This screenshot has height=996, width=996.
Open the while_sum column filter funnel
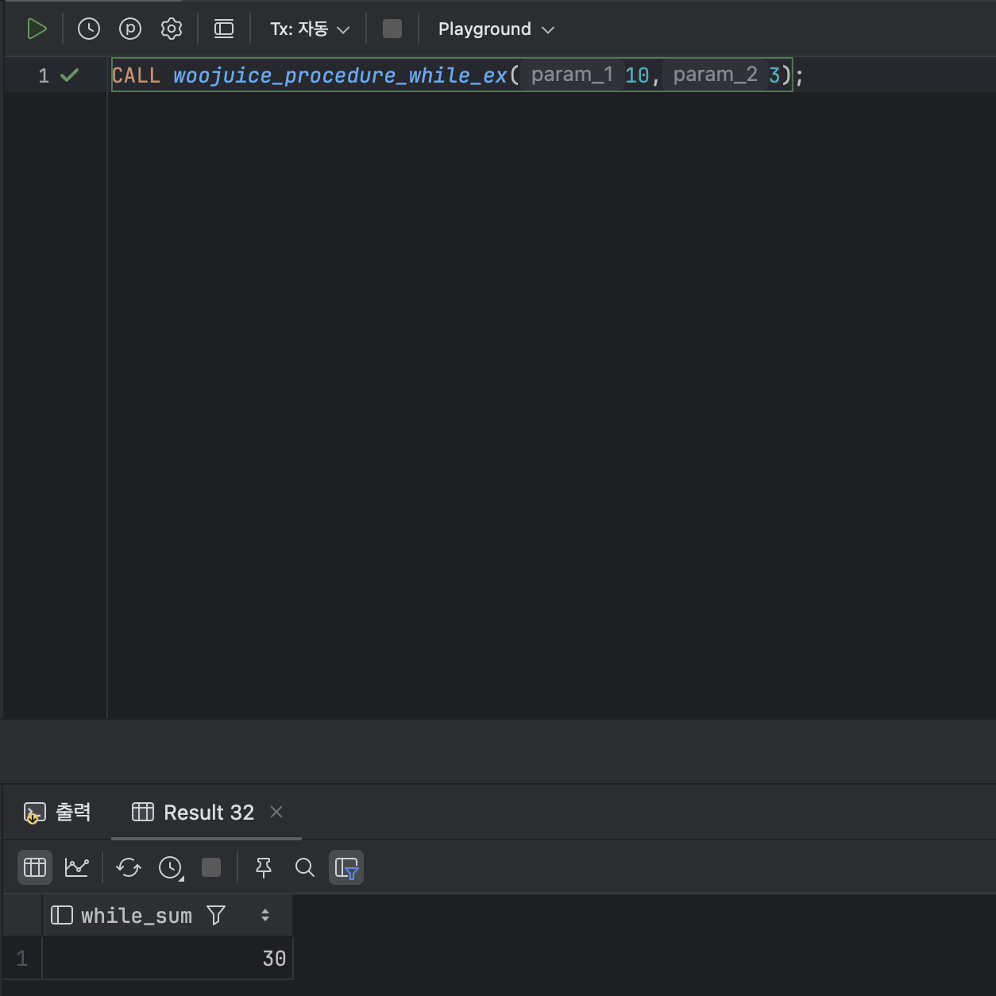coord(216,915)
